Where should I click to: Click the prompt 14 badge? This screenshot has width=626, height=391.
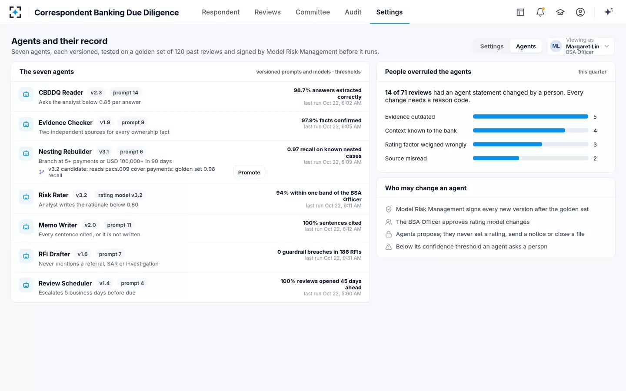pos(126,93)
